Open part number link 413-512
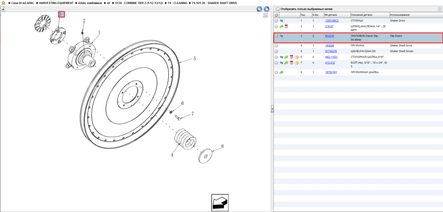 point(330,63)
